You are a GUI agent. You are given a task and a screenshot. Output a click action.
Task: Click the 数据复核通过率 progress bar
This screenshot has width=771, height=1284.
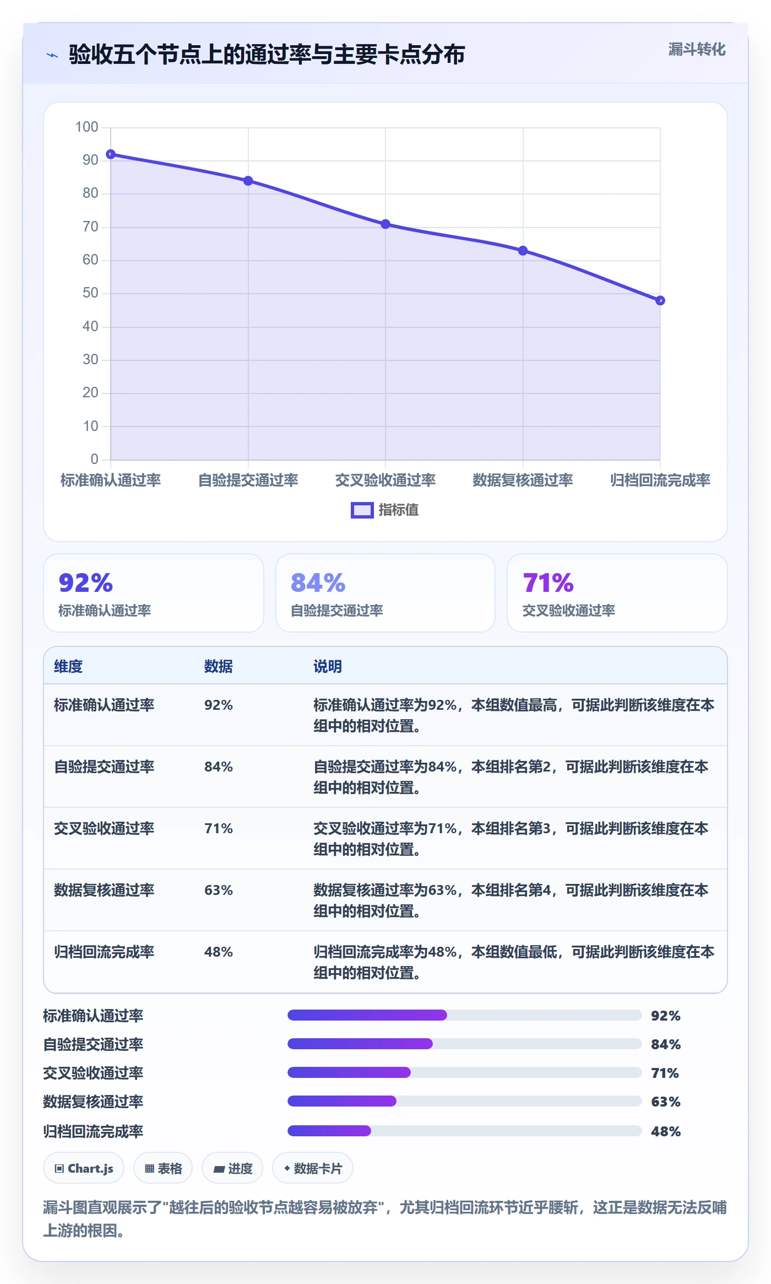click(465, 1101)
